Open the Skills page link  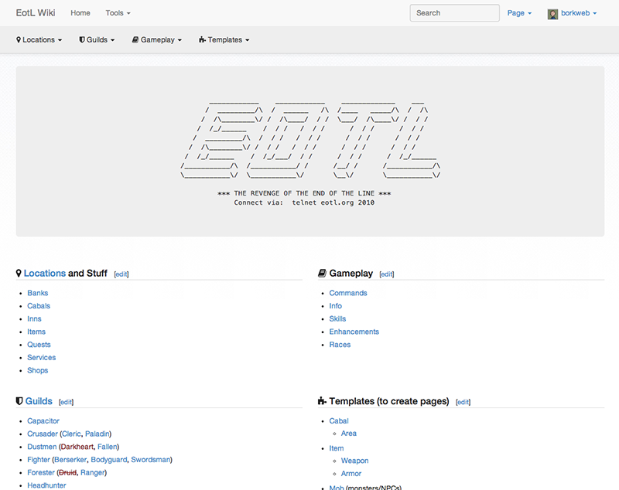click(x=337, y=319)
